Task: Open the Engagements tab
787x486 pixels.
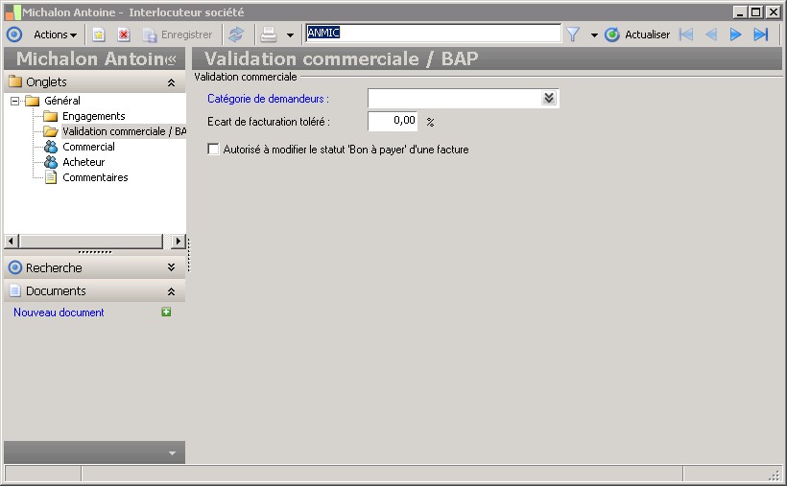Action: pyautogui.click(x=93, y=116)
